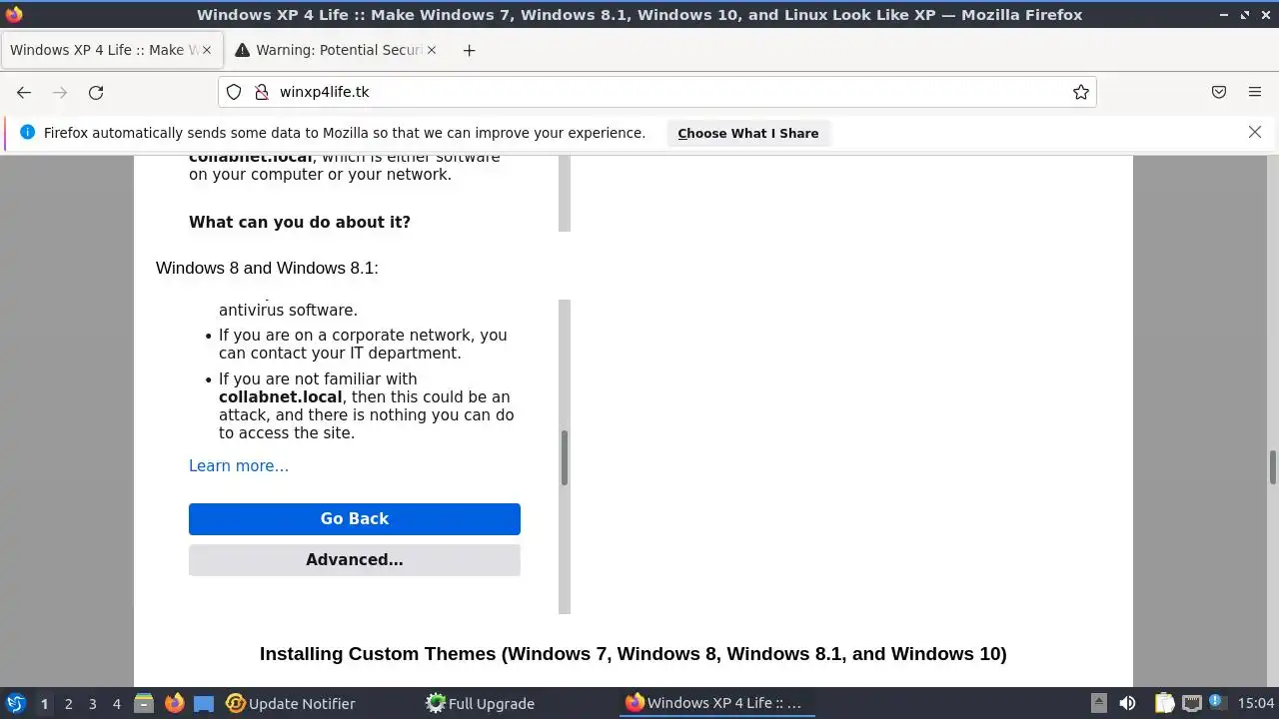Screen dimensions: 1279x719
Task: Open the volume speaker tray icon
Action: click(x=1127, y=703)
